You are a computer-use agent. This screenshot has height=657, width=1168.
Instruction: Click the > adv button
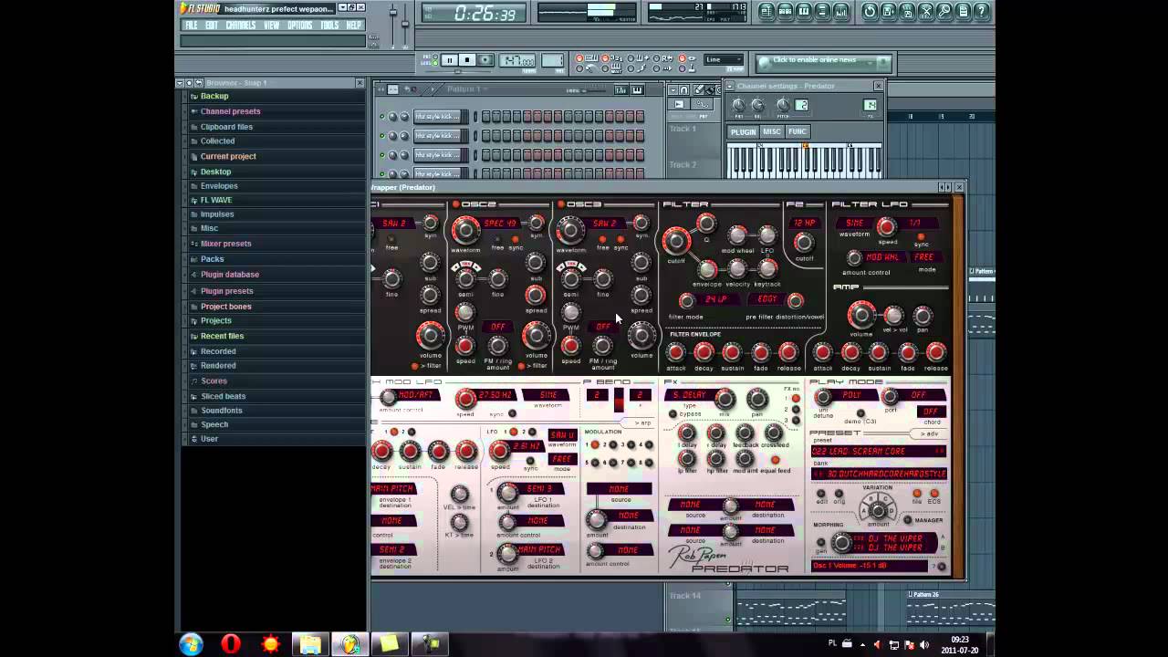coord(931,433)
